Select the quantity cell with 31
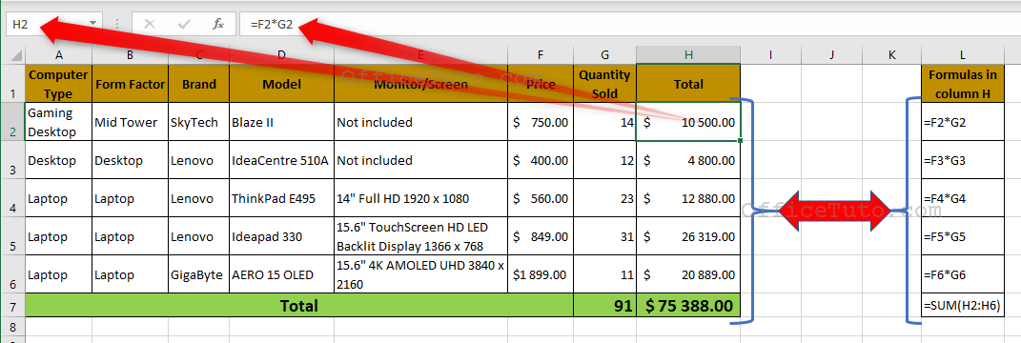This screenshot has width=1021, height=343. click(x=605, y=236)
